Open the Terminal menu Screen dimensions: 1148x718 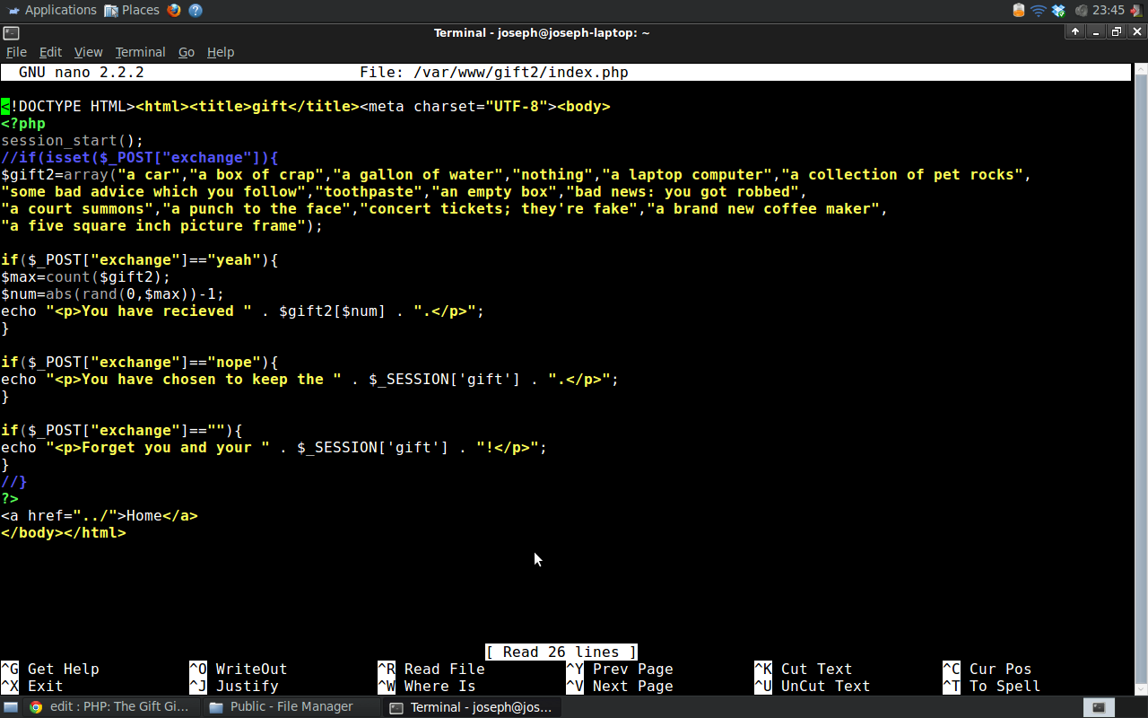pyautogui.click(x=140, y=52)
